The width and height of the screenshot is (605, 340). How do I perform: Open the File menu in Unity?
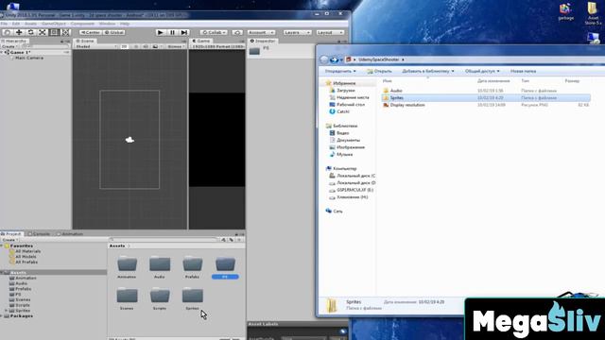pos(4,24)
